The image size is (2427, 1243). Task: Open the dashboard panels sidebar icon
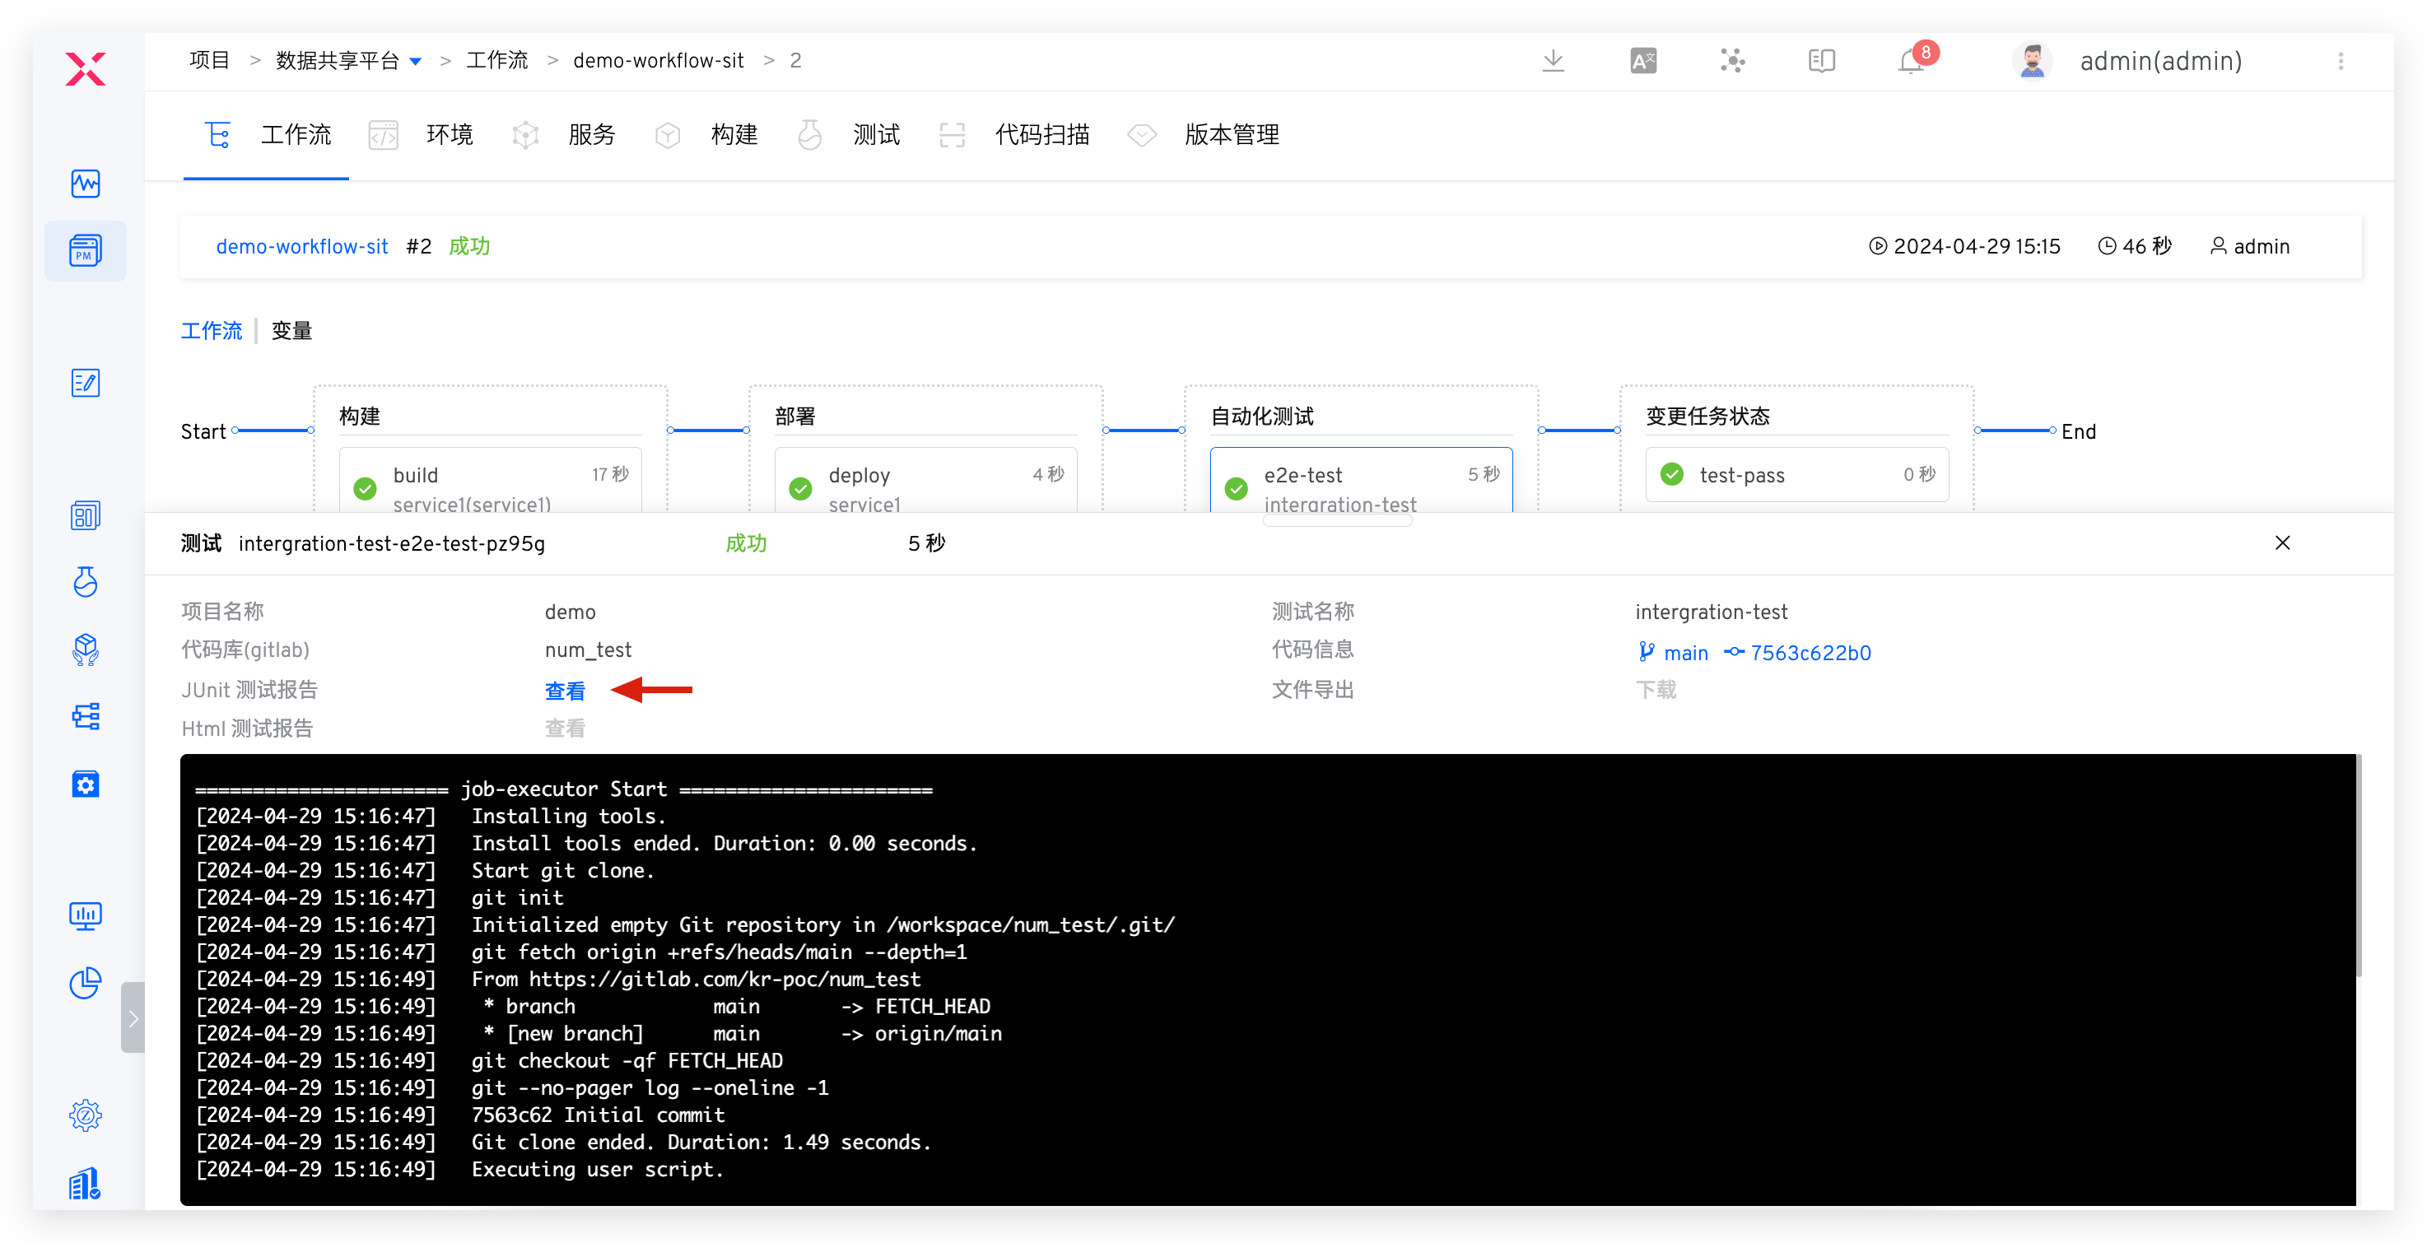coord(85,515)
